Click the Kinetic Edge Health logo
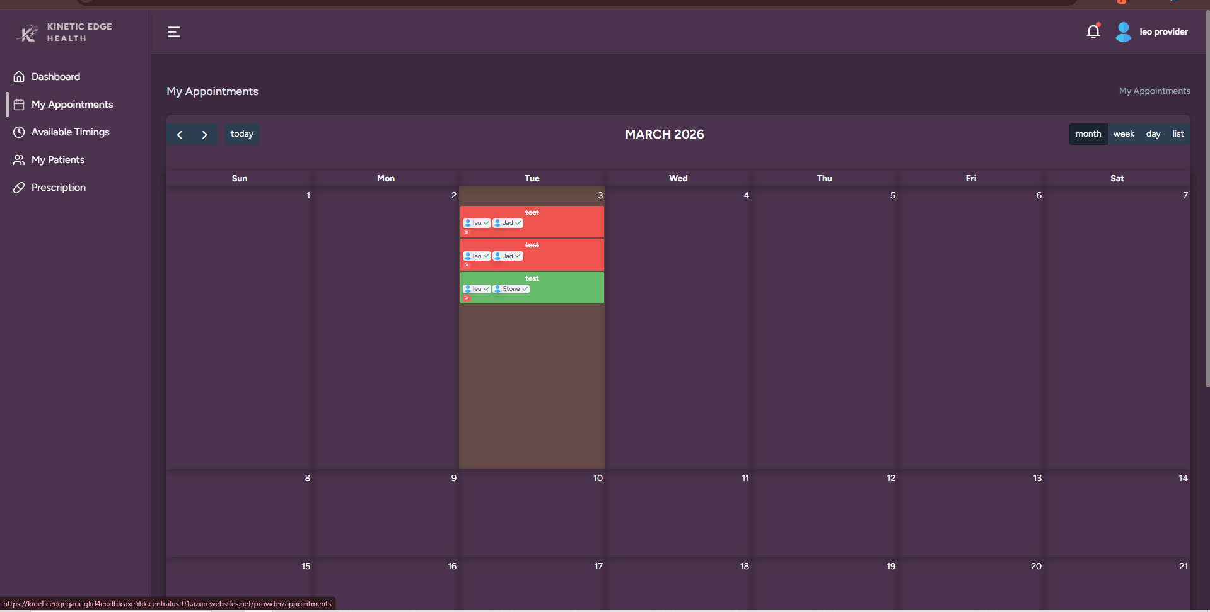The height and width of the screenshot is (612, 1210). (64, 32)
